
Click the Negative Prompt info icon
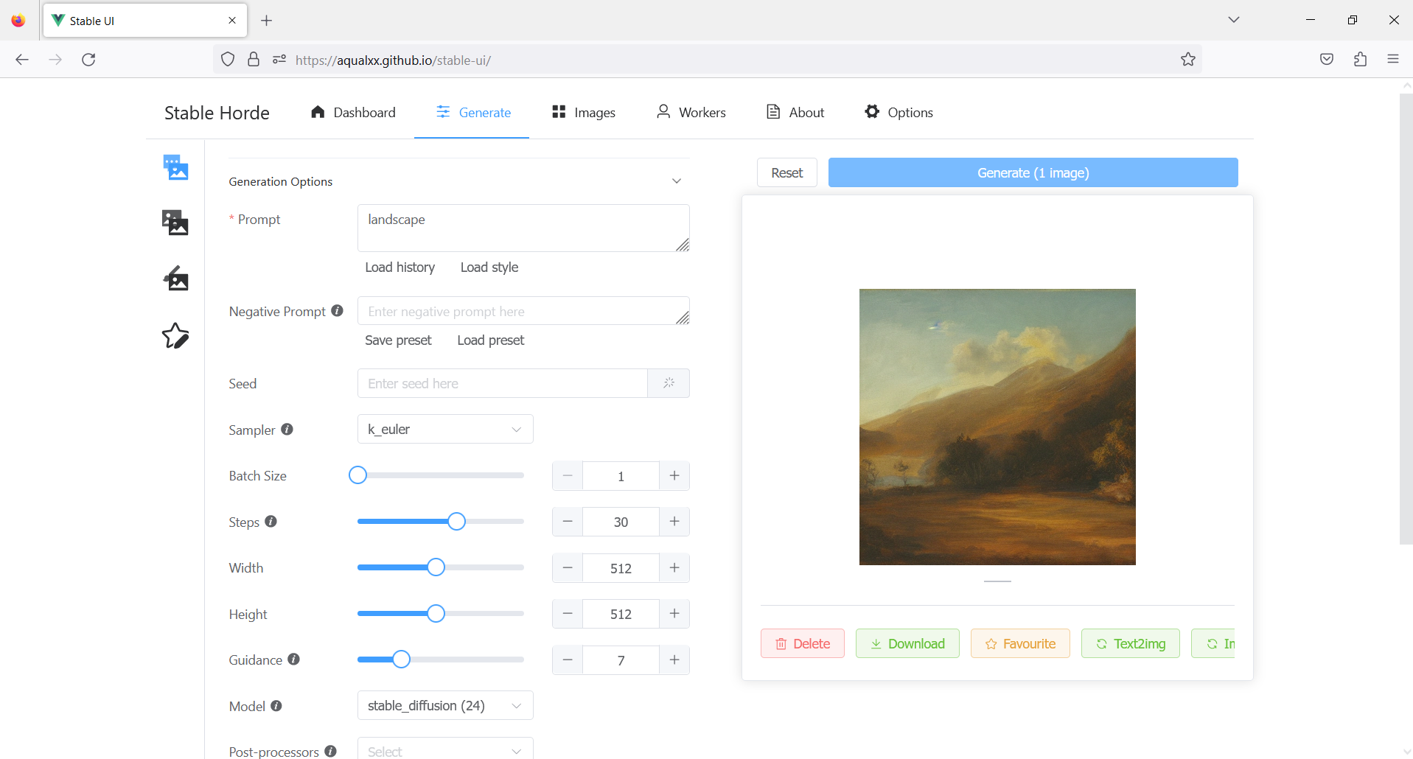337,310
